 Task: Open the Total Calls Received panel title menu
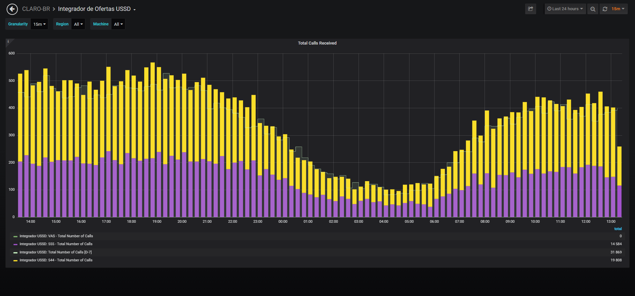(x=317, y=43)
